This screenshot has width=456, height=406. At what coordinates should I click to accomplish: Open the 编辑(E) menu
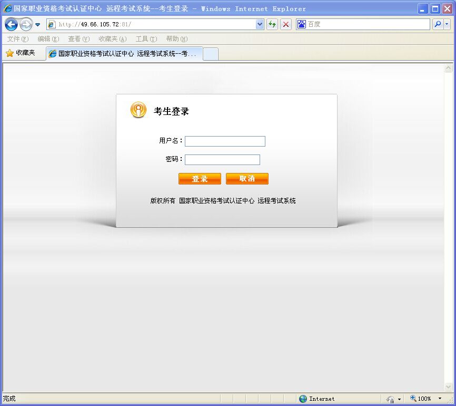click(x=48, y=38)
